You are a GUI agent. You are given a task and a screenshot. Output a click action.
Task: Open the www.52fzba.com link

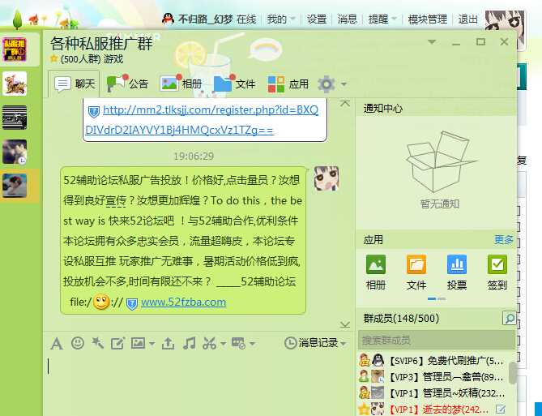coord(183,302)
